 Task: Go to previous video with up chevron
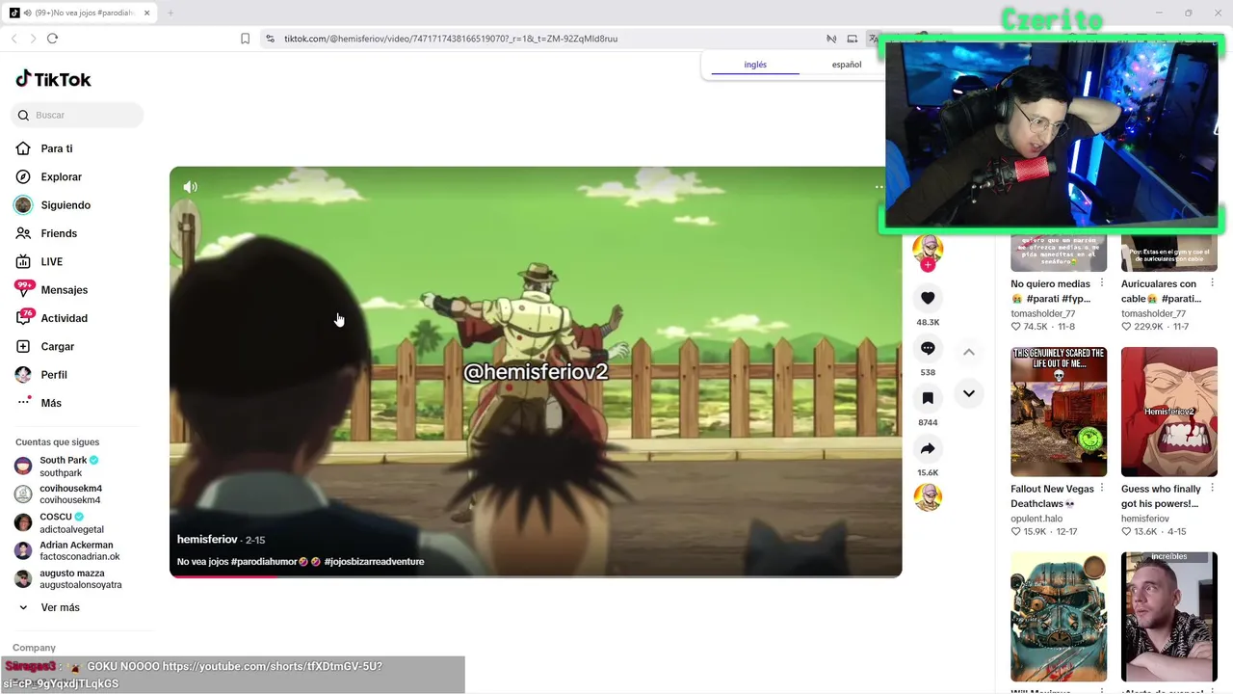(x=969, y=352)
